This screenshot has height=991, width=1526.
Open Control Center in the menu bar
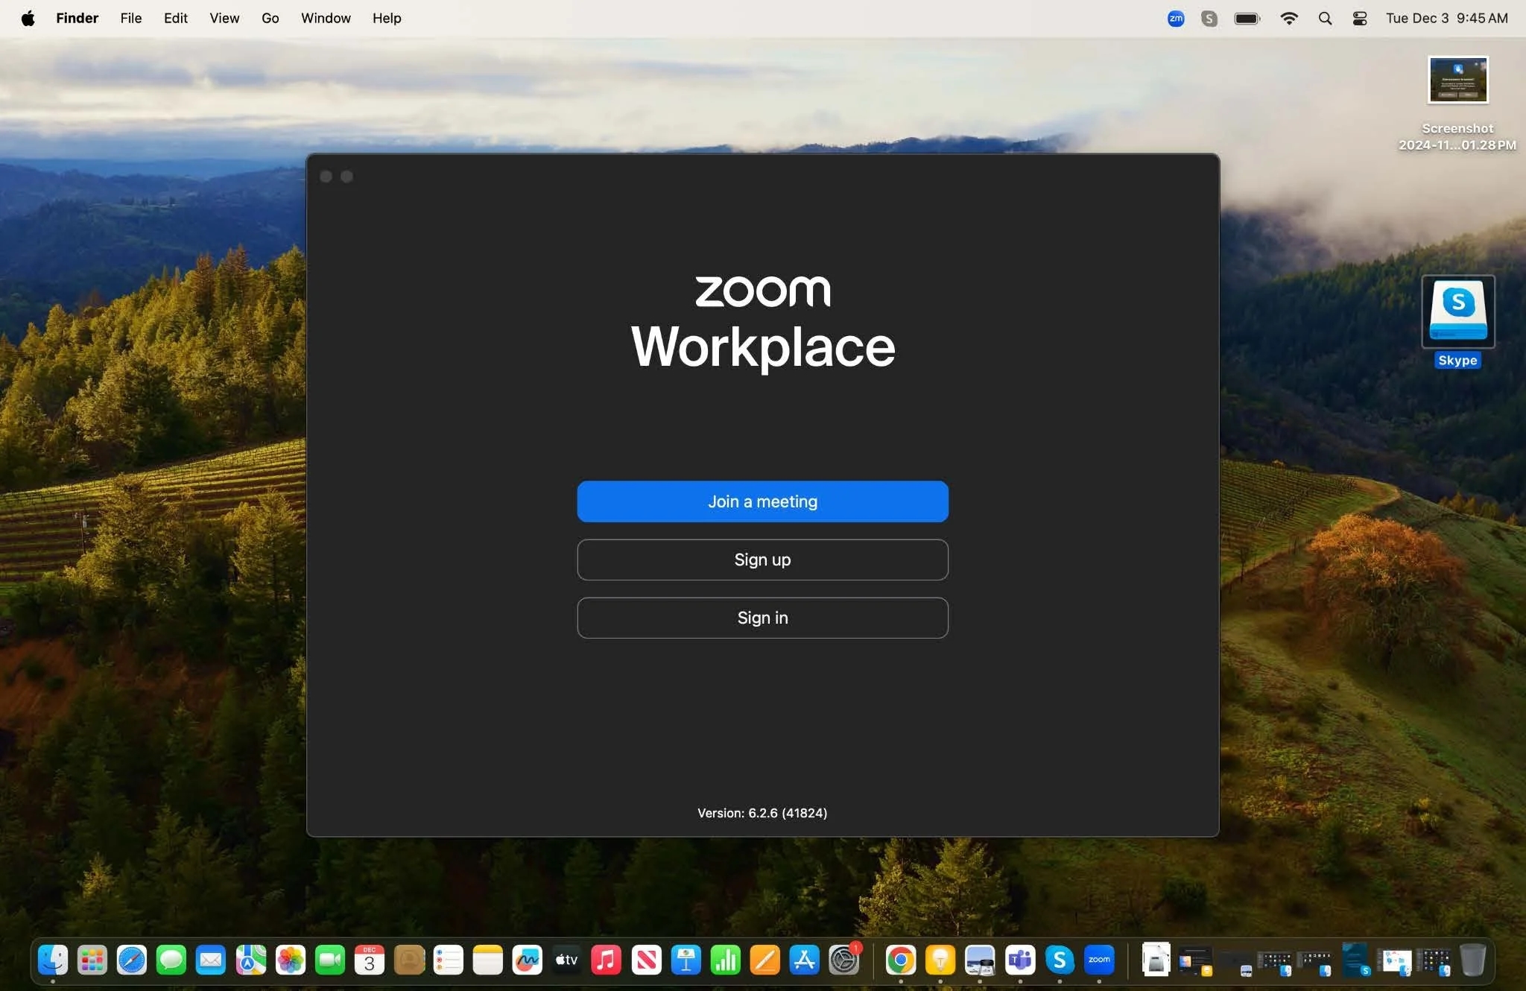[x=1360, y=18]
